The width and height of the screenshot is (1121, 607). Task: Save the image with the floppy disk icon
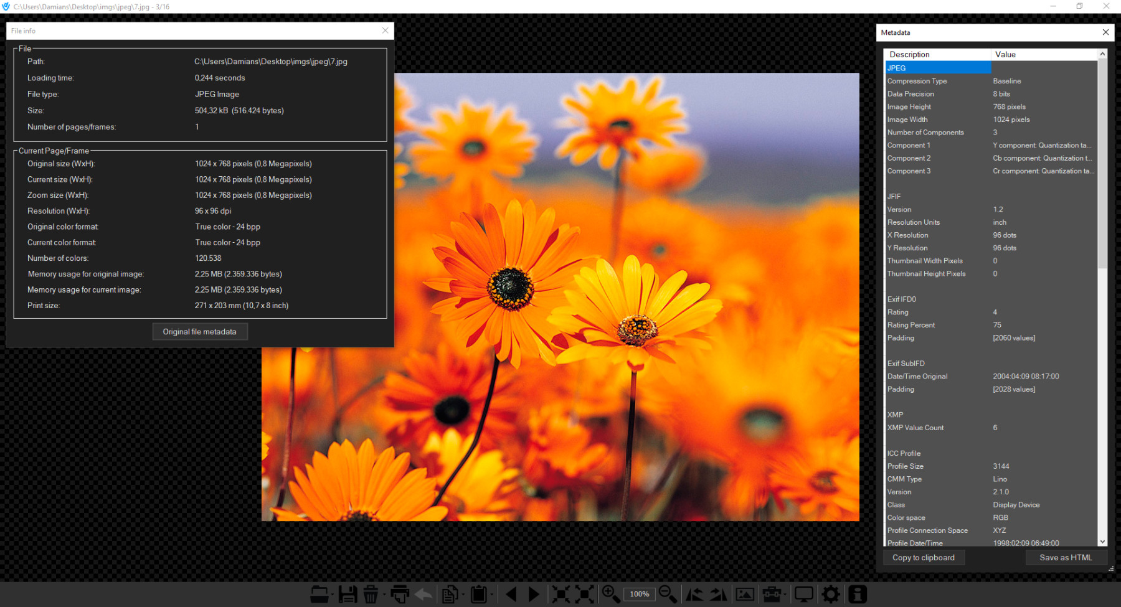(x=348, y=595)
